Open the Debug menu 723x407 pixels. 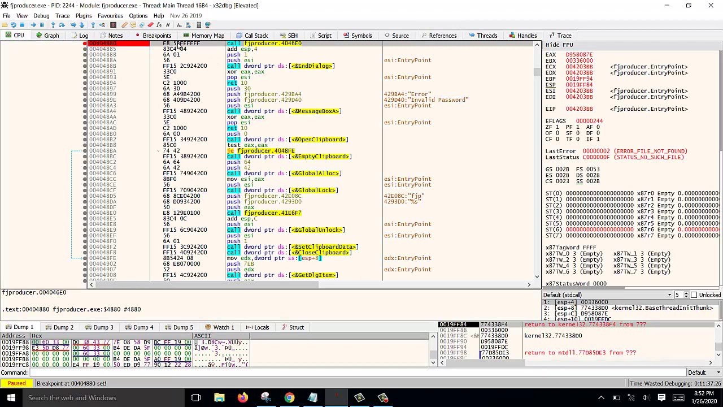tap(41, 16)
